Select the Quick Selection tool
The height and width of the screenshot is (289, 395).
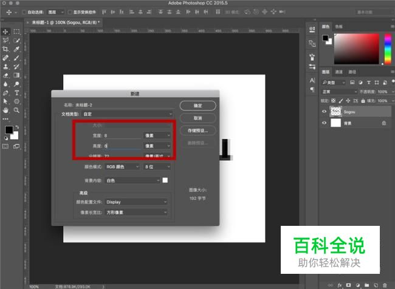(16, 40)
